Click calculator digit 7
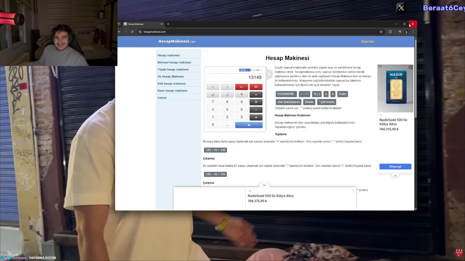The width and height of the screenshot is (465, 261). (x=213, y=102)
